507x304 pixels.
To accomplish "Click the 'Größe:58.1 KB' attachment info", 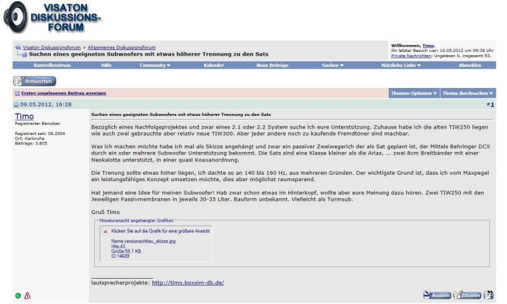I will click(126, 251).
